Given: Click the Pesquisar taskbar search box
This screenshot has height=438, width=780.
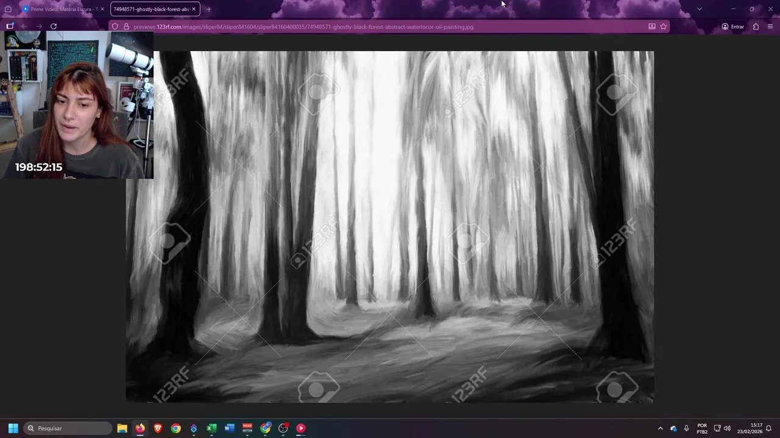Looking at the screenshot, I should click(x=68, y=428).
